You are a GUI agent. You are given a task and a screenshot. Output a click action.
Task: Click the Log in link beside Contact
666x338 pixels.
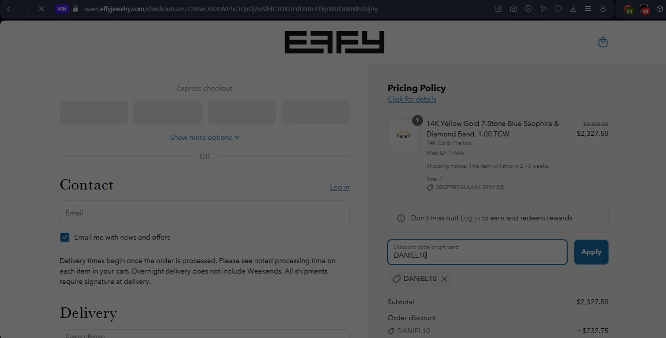[340, 187]
